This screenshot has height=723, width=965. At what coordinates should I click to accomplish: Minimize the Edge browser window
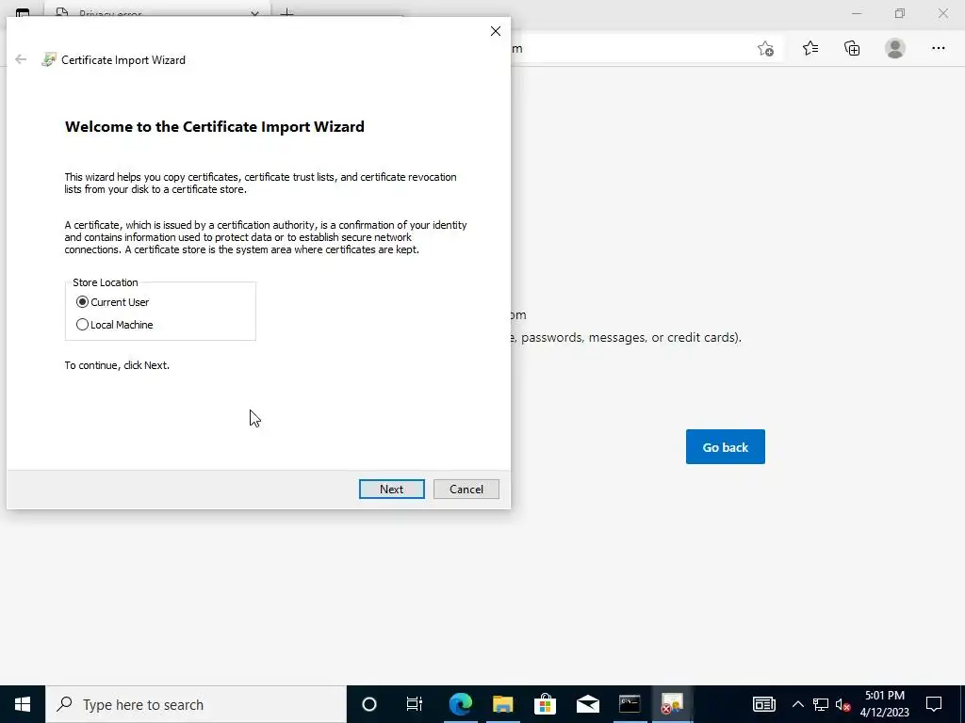pos(857,13)
